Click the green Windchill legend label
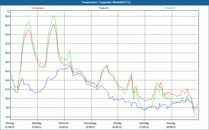Screen dimensions: 209x130 point(170,8)
